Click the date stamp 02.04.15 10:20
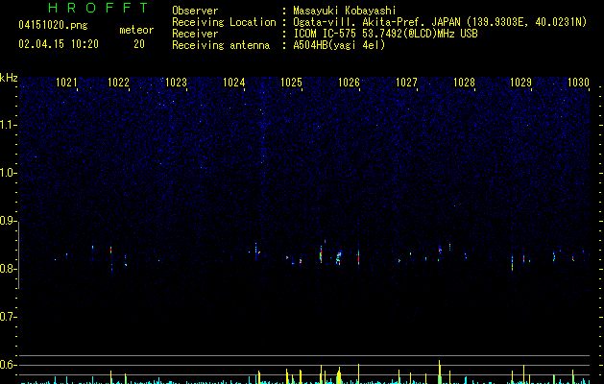This screenshot has width=604, height=384. pos(59,43)
